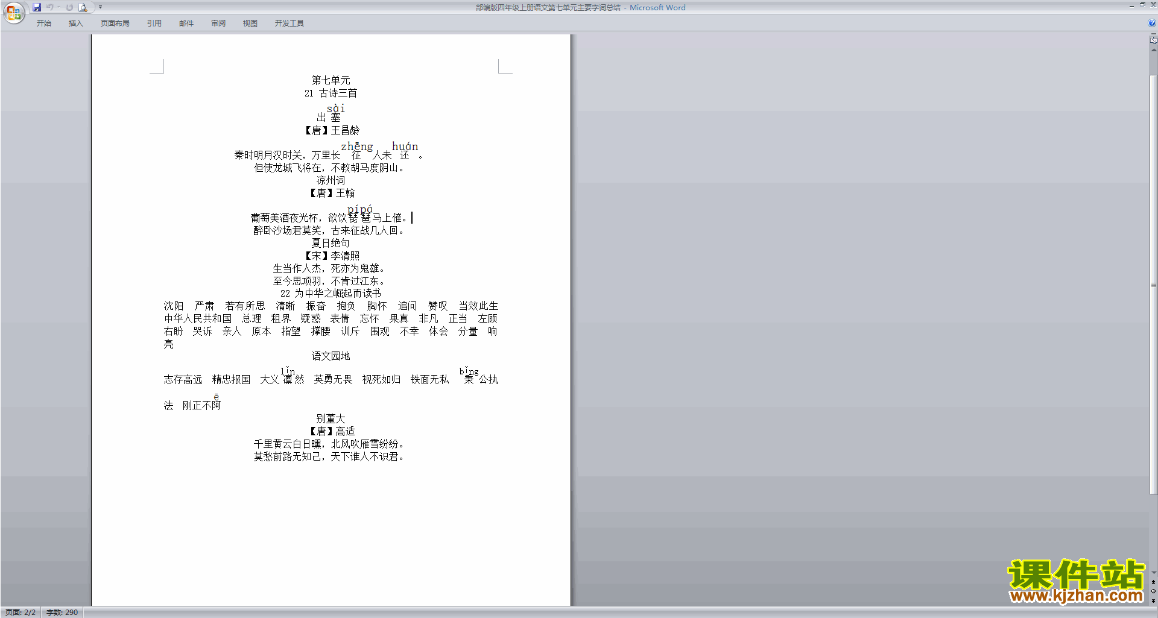Click the Redo/Repeat icon
The width and height of the screenshot is (1158, 618).
click(69, 7)
